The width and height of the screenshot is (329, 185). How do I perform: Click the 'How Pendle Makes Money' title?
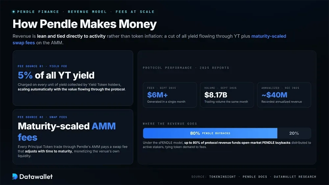tap(85, 24)
